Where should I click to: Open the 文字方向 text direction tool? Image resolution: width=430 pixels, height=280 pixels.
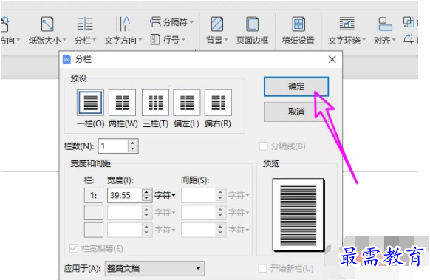coord(123,30)
